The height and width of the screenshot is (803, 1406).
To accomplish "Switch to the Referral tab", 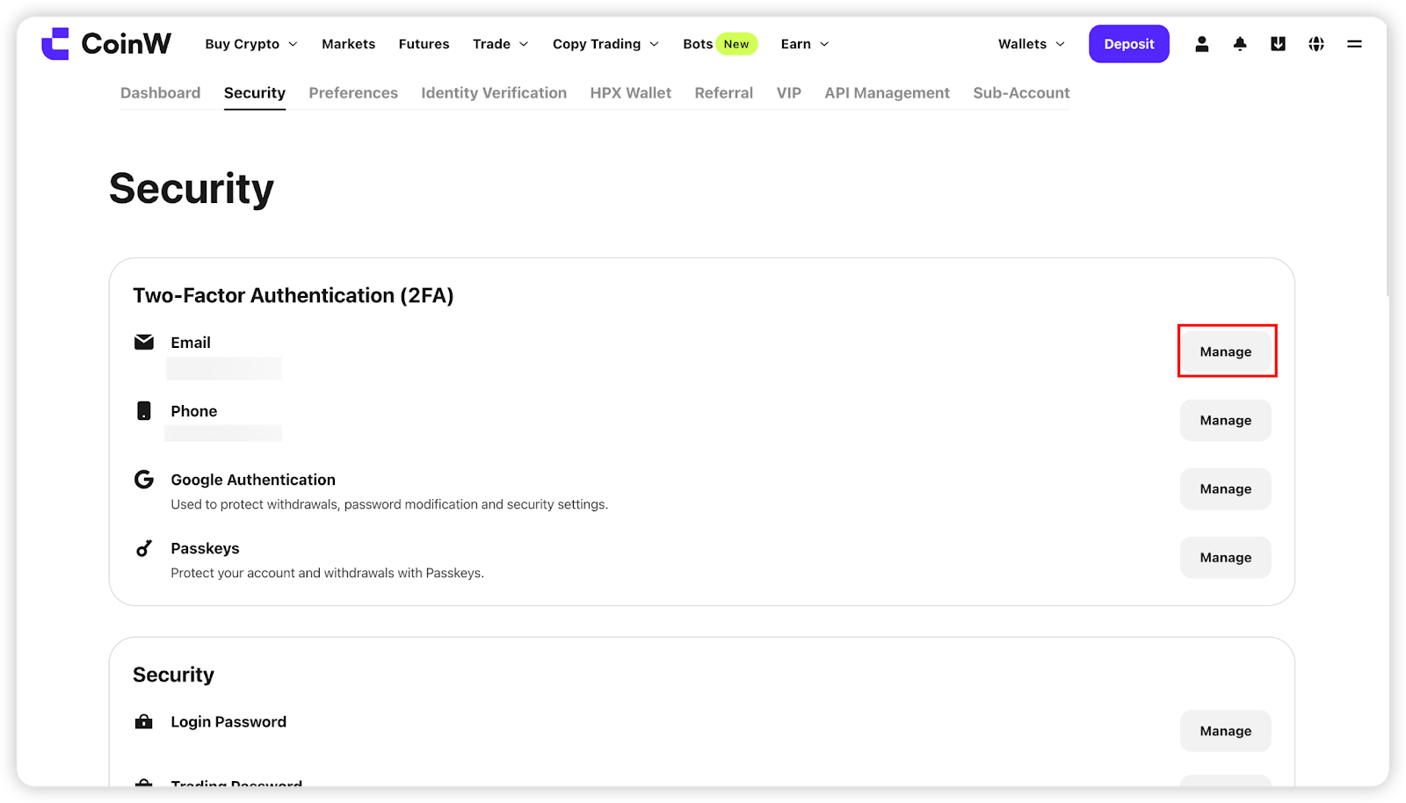I will (x=724, y=93).
